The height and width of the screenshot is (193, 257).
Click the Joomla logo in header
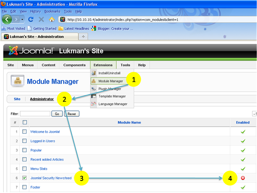coord(31,51)
